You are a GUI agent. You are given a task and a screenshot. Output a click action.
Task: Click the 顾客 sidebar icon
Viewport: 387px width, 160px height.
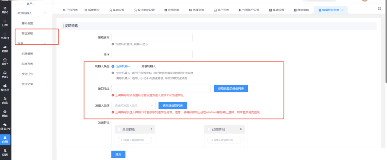pyautogui.click(x=5, y=113)
